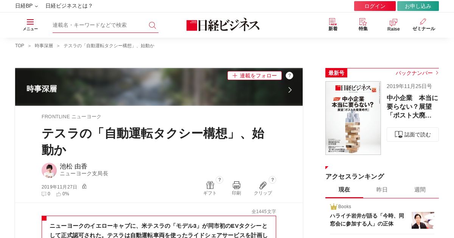
Task: Click the FRONTLINE ニューヨーク label
Action: click(72, 117)
